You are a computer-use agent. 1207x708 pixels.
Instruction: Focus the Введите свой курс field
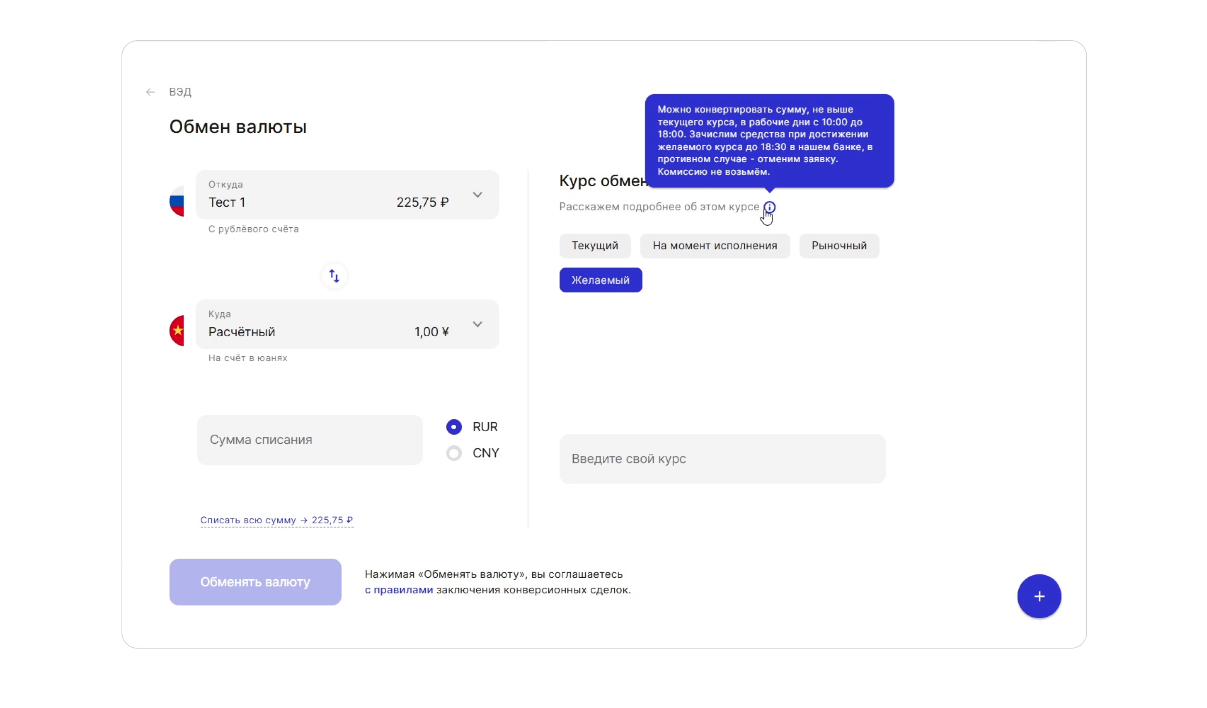pos(722,459)
